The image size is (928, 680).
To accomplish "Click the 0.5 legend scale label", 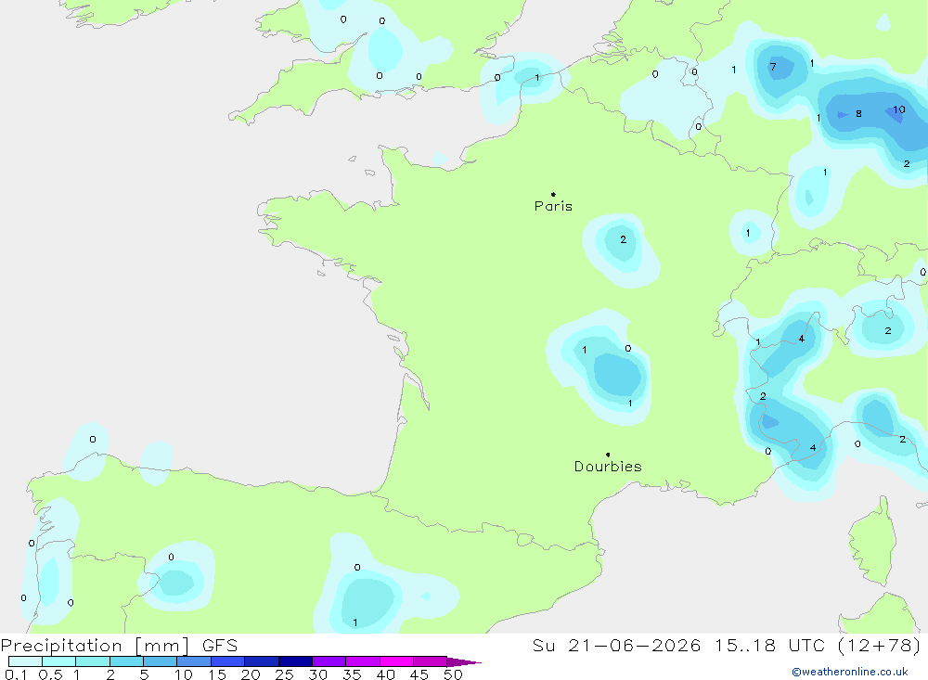I will coord(50,674).
